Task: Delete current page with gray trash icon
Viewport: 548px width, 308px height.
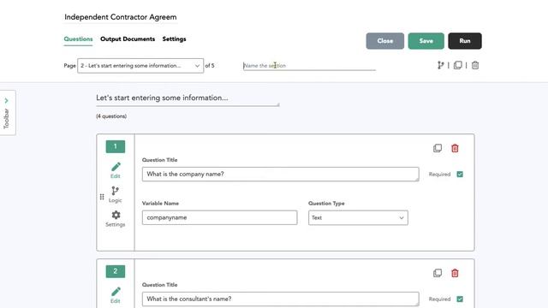Action: [x=475, y=65]
